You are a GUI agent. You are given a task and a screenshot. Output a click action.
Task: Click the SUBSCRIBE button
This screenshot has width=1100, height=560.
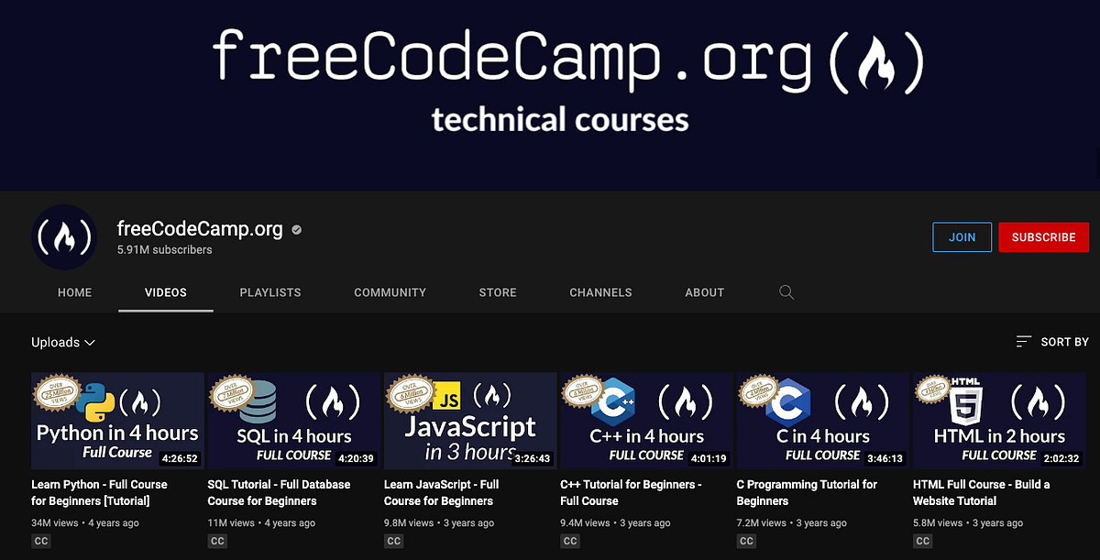(x=1043, y=236)
